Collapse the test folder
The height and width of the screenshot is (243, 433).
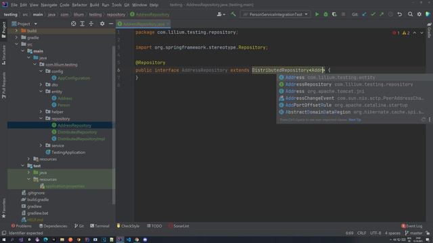[22, 165]
